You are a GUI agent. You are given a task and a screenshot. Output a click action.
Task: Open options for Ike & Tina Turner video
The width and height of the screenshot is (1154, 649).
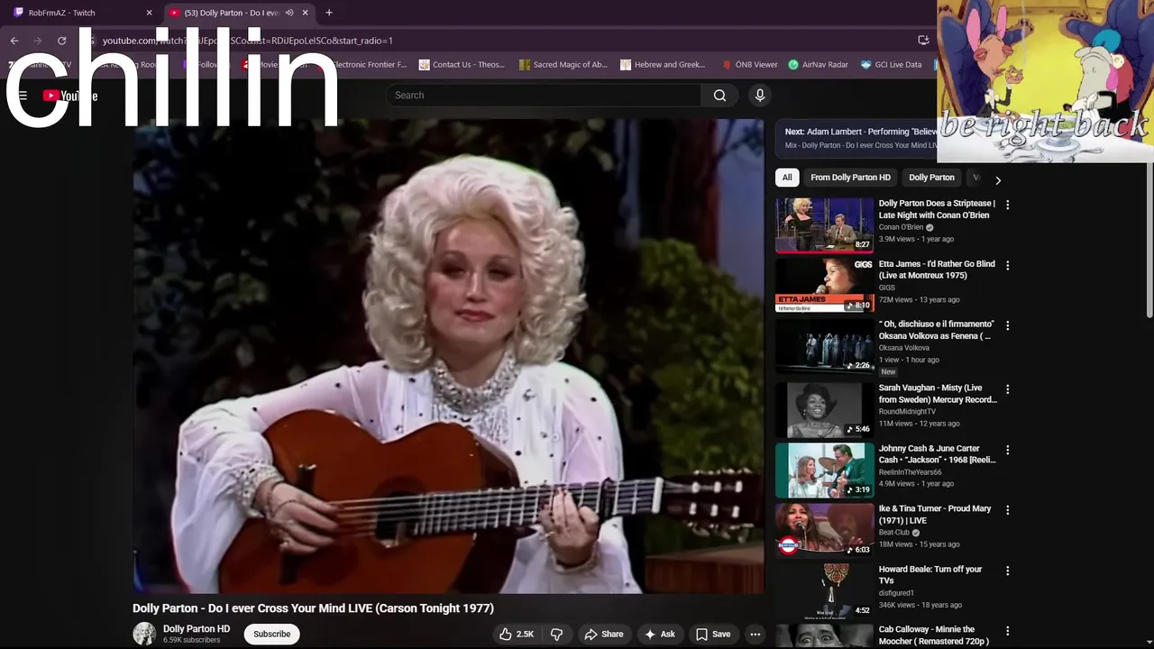point(1007,510)
